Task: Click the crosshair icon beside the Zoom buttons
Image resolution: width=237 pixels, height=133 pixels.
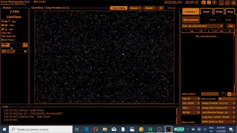Action: click(x=161, y=8)
